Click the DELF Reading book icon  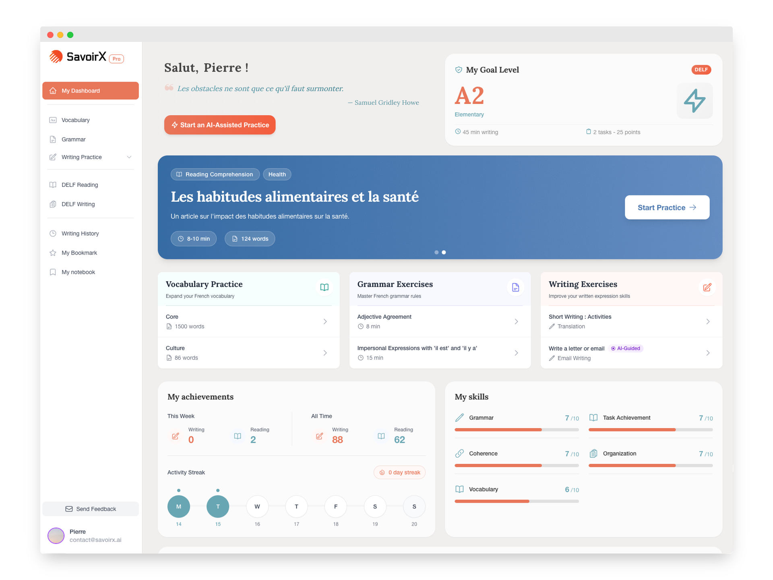(53, 185)
